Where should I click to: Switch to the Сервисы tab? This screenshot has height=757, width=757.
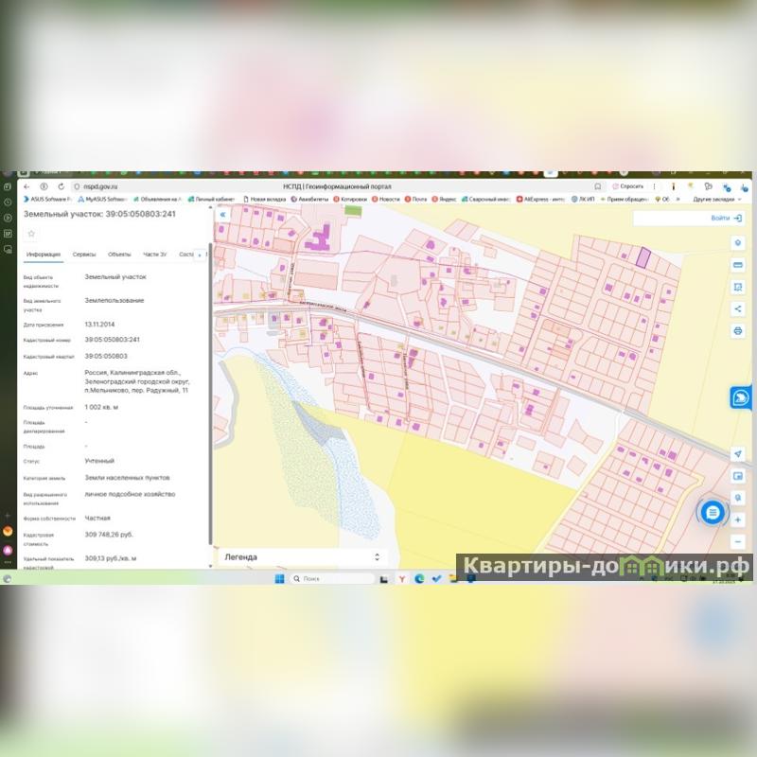[x=84, y=255]
